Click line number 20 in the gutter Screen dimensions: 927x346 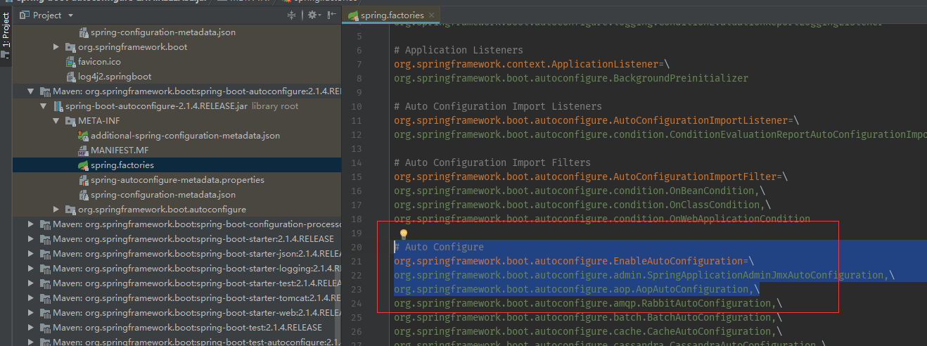tap(356, 247)
